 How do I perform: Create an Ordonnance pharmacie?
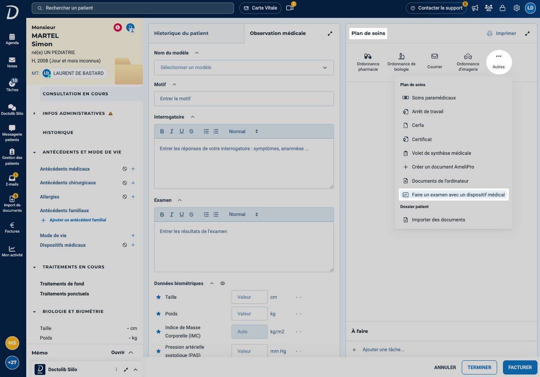(368, 62)
